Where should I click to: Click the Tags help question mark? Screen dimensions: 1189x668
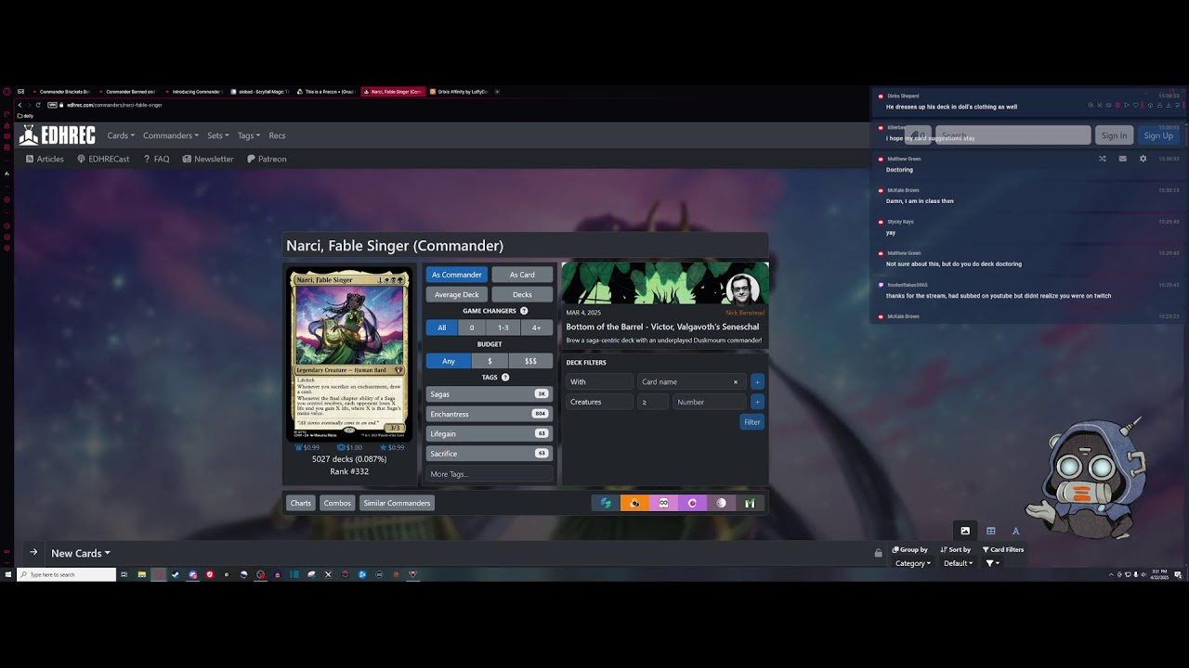(505, 378)
